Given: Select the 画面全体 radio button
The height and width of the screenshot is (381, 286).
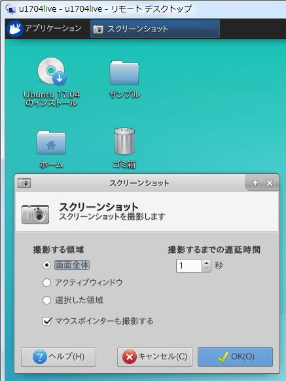Looking at the screenshot, I should tap(46, 265).
